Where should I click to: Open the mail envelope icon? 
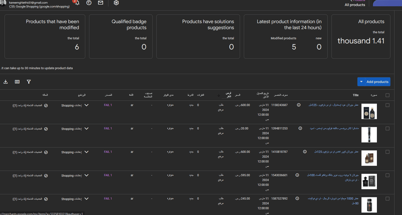(100, 3)
